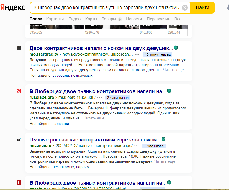Click the yellow Найти search button
This screenshot has width=229, height=190.
[x=202, y=8]
